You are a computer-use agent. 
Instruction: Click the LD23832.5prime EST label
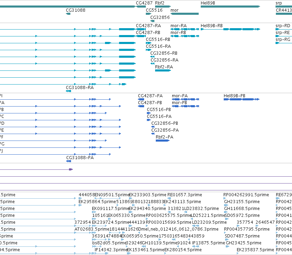tap(201, 208)
